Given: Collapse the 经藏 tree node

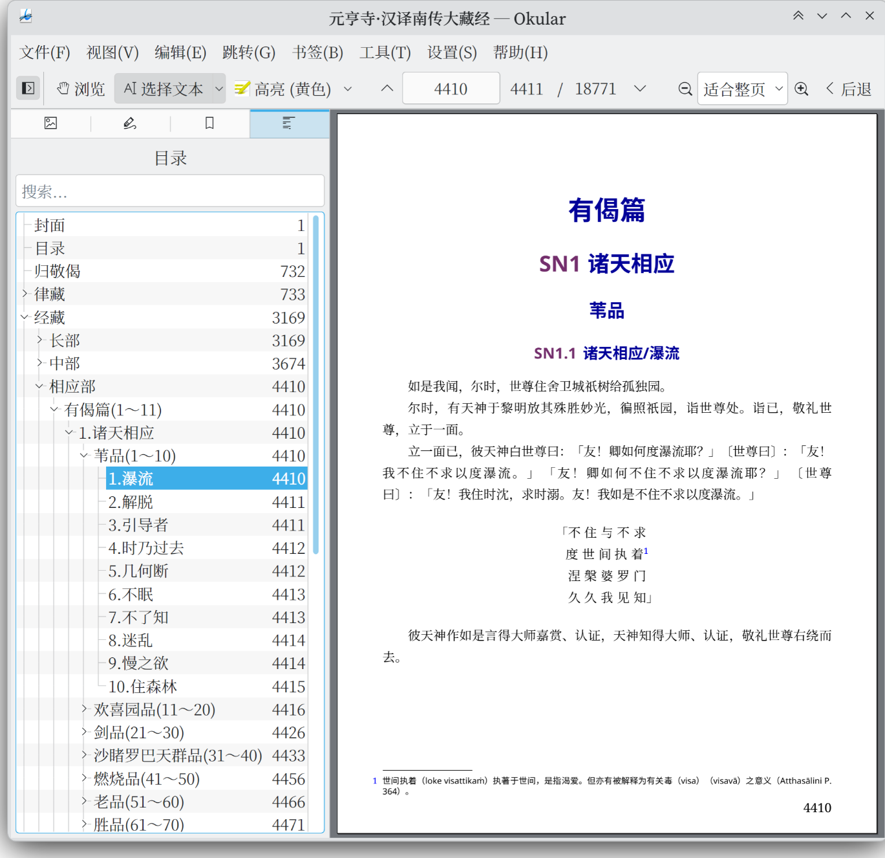Looking at the screenshot, I should [25, 317].
